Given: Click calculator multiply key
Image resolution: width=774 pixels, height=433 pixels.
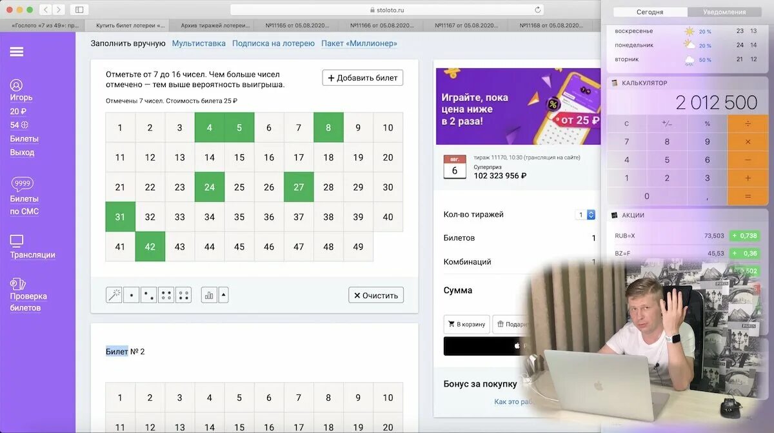Looking at the screenshot, I should (x=748, y=141).
